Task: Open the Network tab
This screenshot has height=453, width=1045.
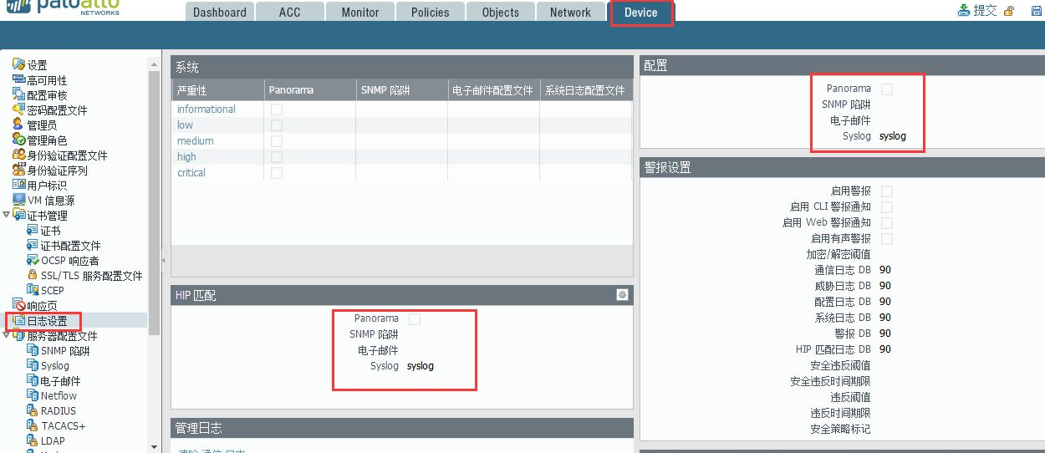Action: click(570, 13)
